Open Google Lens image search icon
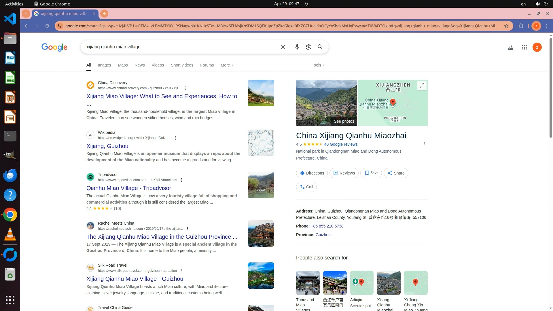Viewport: 553px width, 311px height. click(308, 47)
